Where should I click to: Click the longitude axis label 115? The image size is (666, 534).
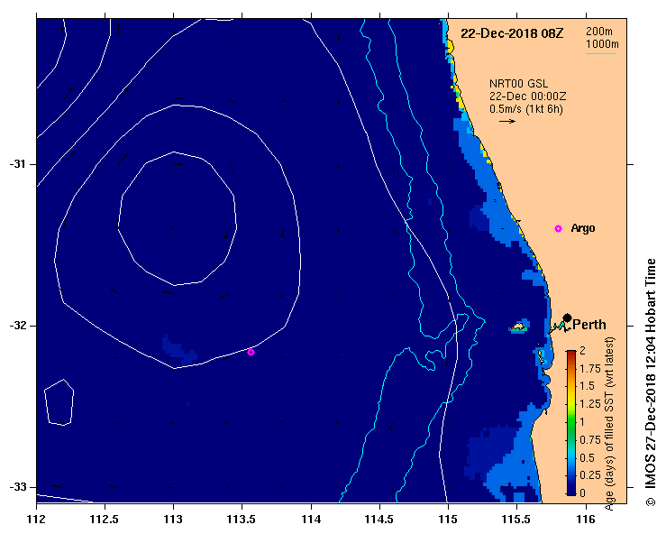coord(448,520)
